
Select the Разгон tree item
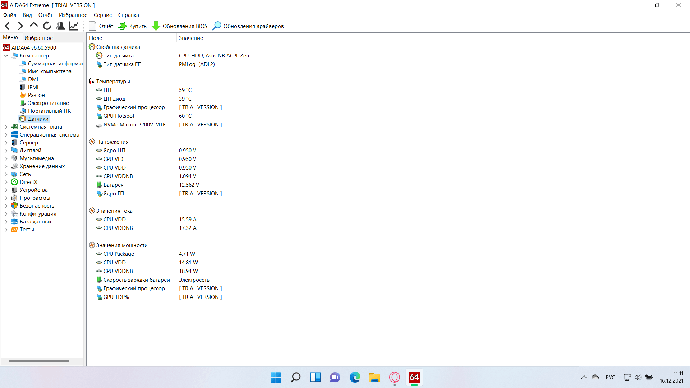(x=32, y=95)
